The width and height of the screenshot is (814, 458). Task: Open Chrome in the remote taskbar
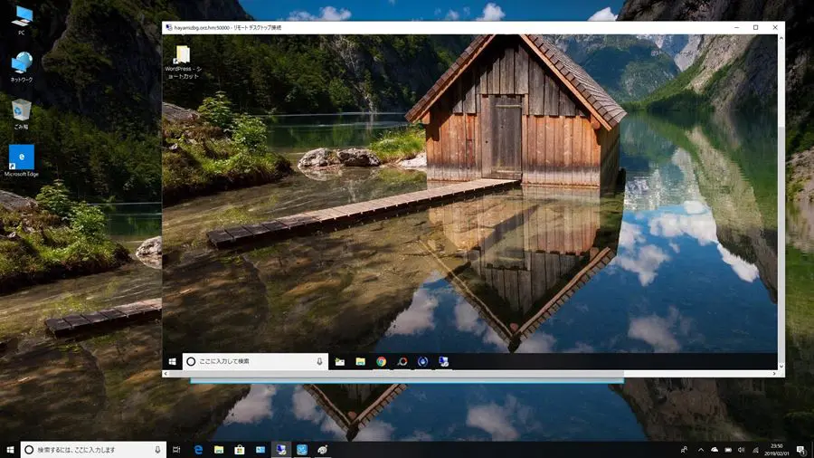[382, 361]
